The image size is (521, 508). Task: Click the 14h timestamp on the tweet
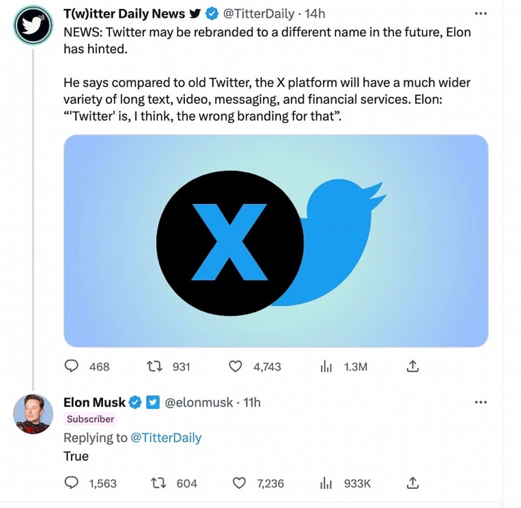pyautogui.click(x=314, y=14)
